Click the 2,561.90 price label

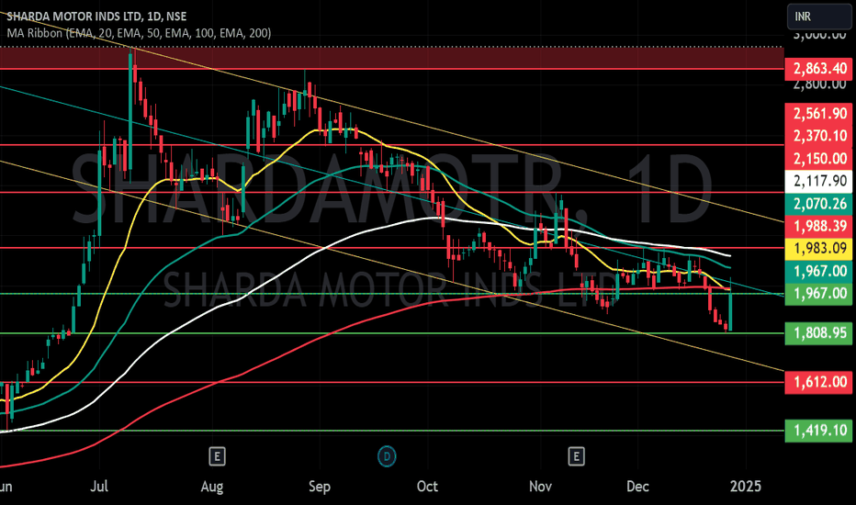(819, 114)
